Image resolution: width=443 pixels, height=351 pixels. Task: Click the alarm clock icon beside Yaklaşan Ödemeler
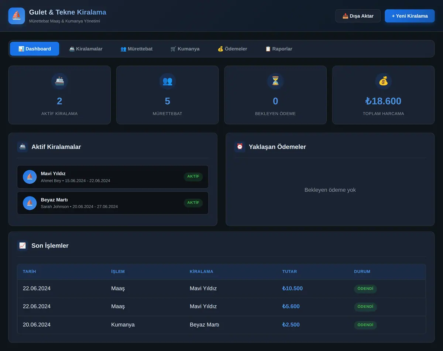[240, 147]
